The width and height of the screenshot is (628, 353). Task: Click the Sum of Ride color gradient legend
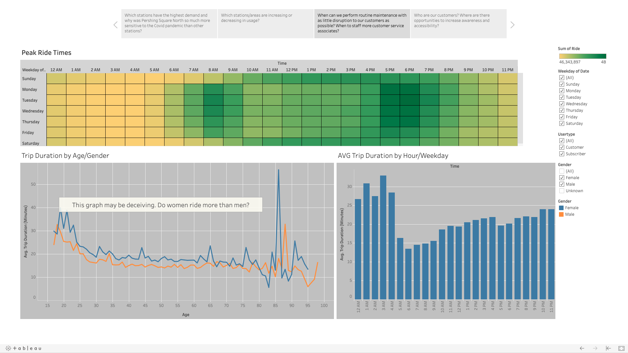point(582,56)
